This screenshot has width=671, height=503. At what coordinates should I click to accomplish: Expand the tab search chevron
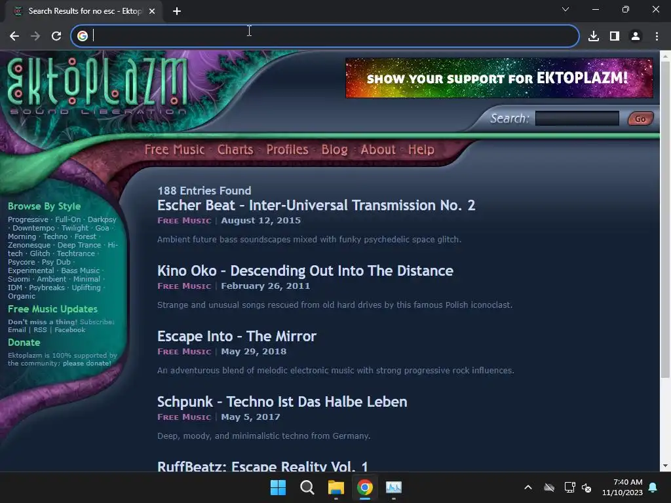[566, 9]
